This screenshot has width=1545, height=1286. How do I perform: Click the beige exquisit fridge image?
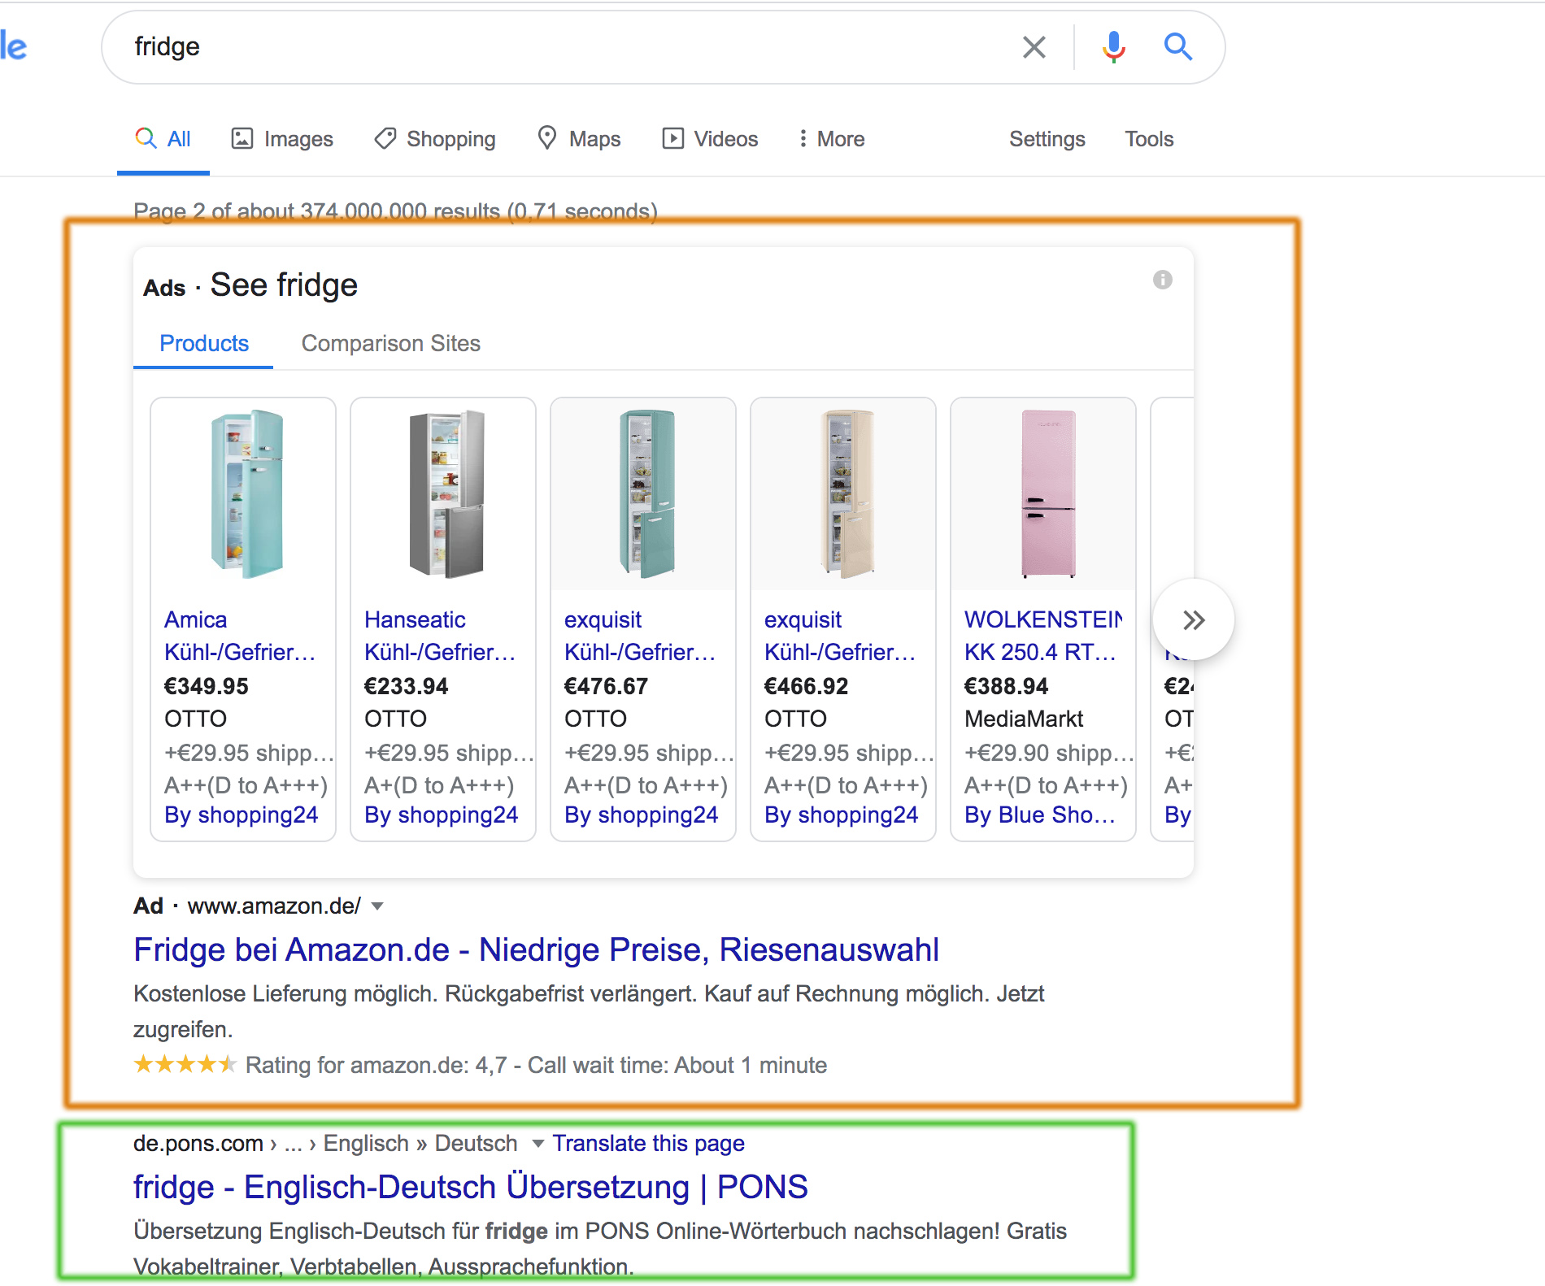(846, 494)
